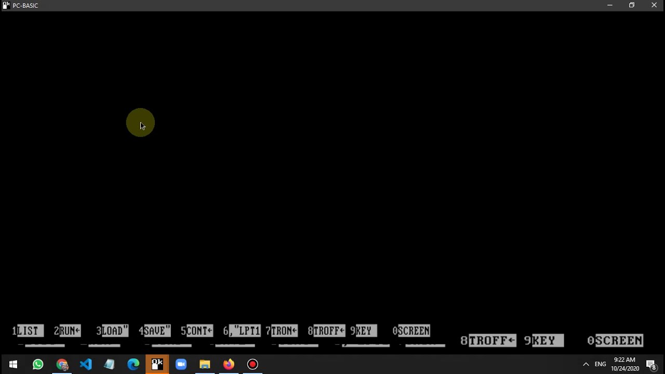Click the 3LOAD" function key label
The image size is (665, 374).
click(x=112, y=331)
